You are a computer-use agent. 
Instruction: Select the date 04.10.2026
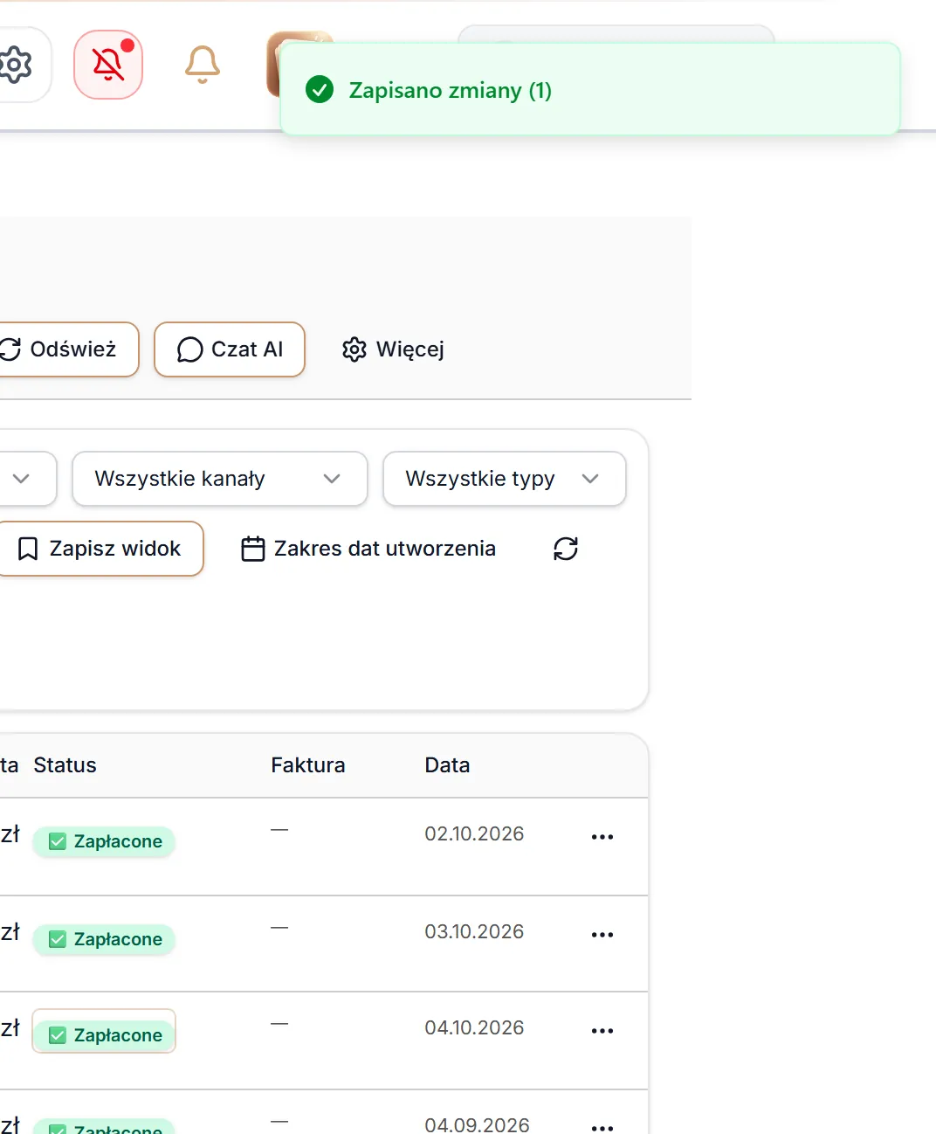474,1027
